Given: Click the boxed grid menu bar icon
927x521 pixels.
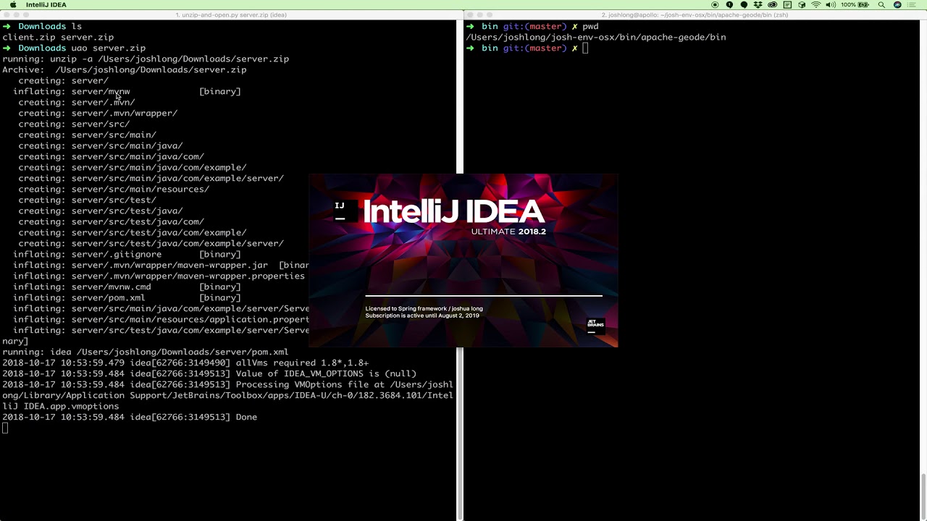Looking at the screenshot, I should coord(787,4).
